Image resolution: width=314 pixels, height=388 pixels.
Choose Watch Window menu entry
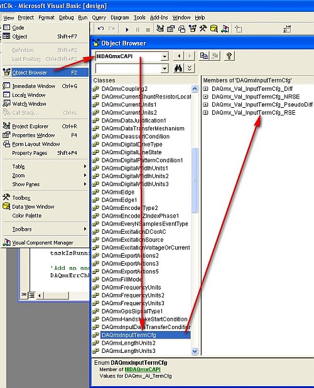point(45,104)
